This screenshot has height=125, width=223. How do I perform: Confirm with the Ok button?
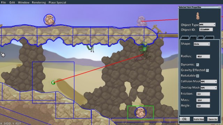(184, 119)
